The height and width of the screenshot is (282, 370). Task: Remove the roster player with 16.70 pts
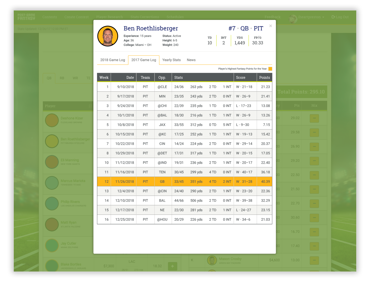click(x=314, y=232)
